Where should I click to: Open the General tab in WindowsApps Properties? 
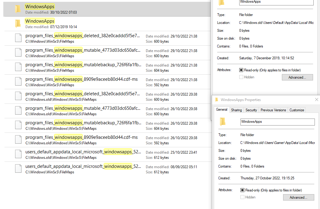point(222,109)
